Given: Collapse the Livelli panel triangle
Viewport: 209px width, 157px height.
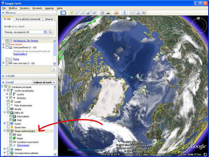Looking at the screenshot, I should (3, 82).
